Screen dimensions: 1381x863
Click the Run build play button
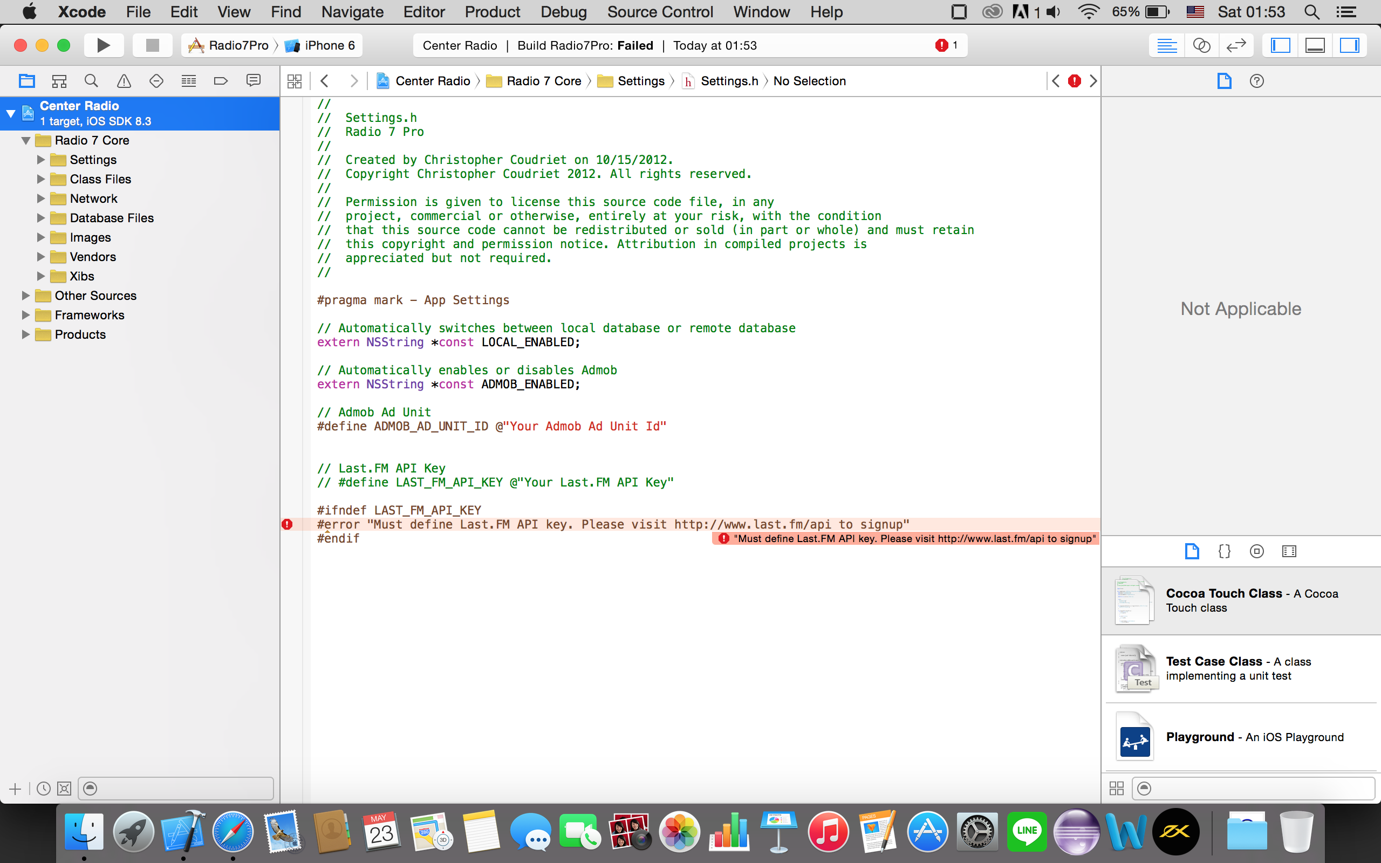coord(103,45)
